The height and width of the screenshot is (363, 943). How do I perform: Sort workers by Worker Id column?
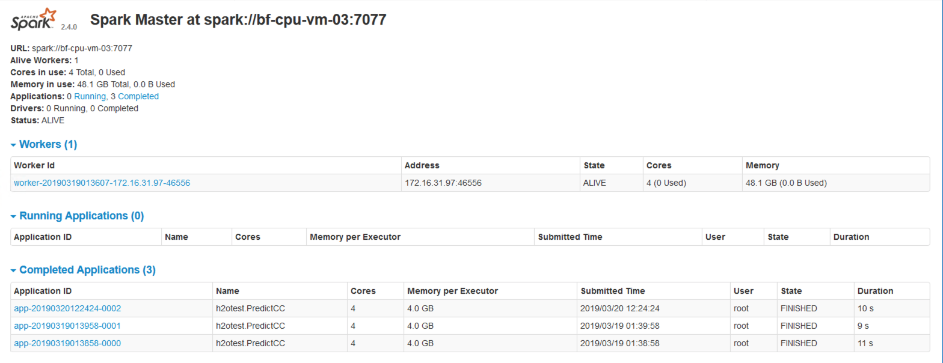click(x=35, y=165)
